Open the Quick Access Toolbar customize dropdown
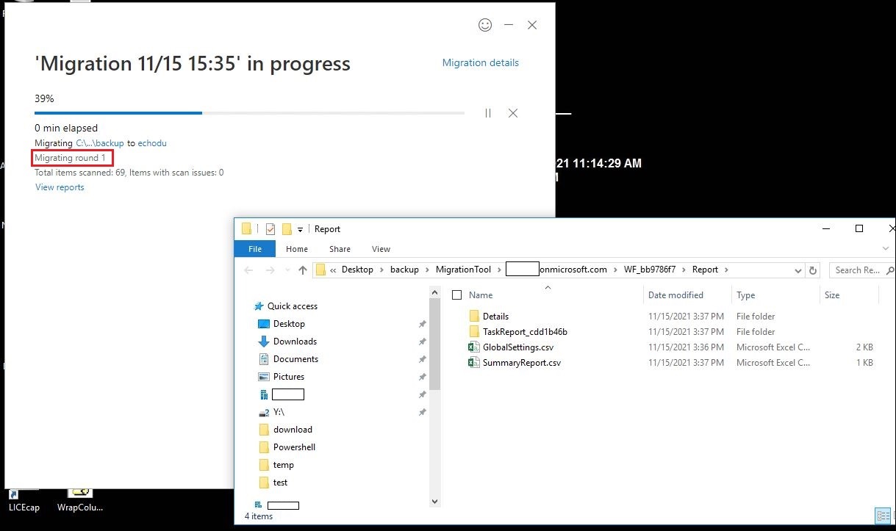Viewport: 896px width, 531px height. tap(301, 228)
